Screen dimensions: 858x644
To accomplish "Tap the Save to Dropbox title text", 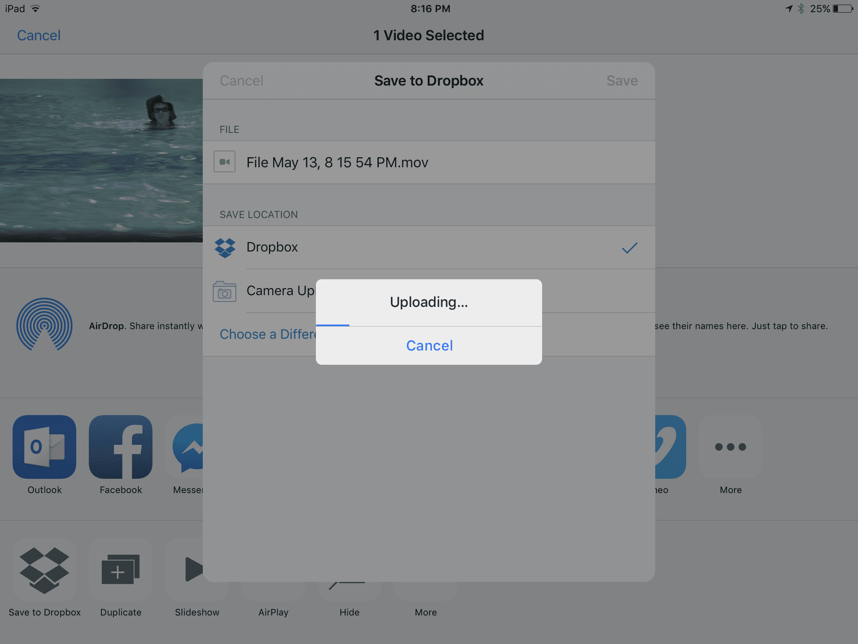I will 429,80.
